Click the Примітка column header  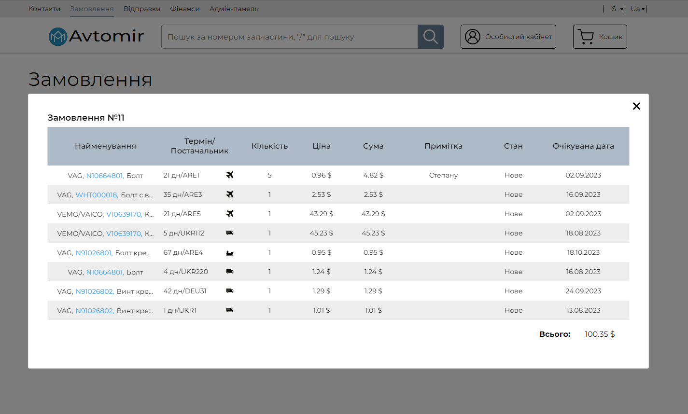443,146
